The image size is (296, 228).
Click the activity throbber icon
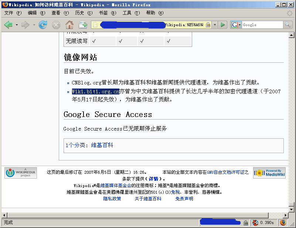[x=289, y=13]
